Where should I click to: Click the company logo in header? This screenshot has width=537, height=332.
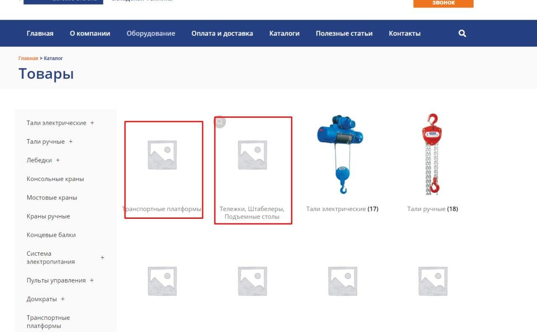pyautogui.click(x=63, y=2)
